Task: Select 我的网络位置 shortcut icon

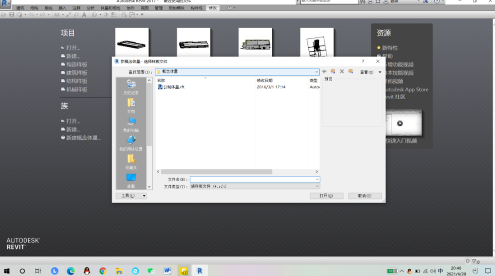Action: (131, 143)
